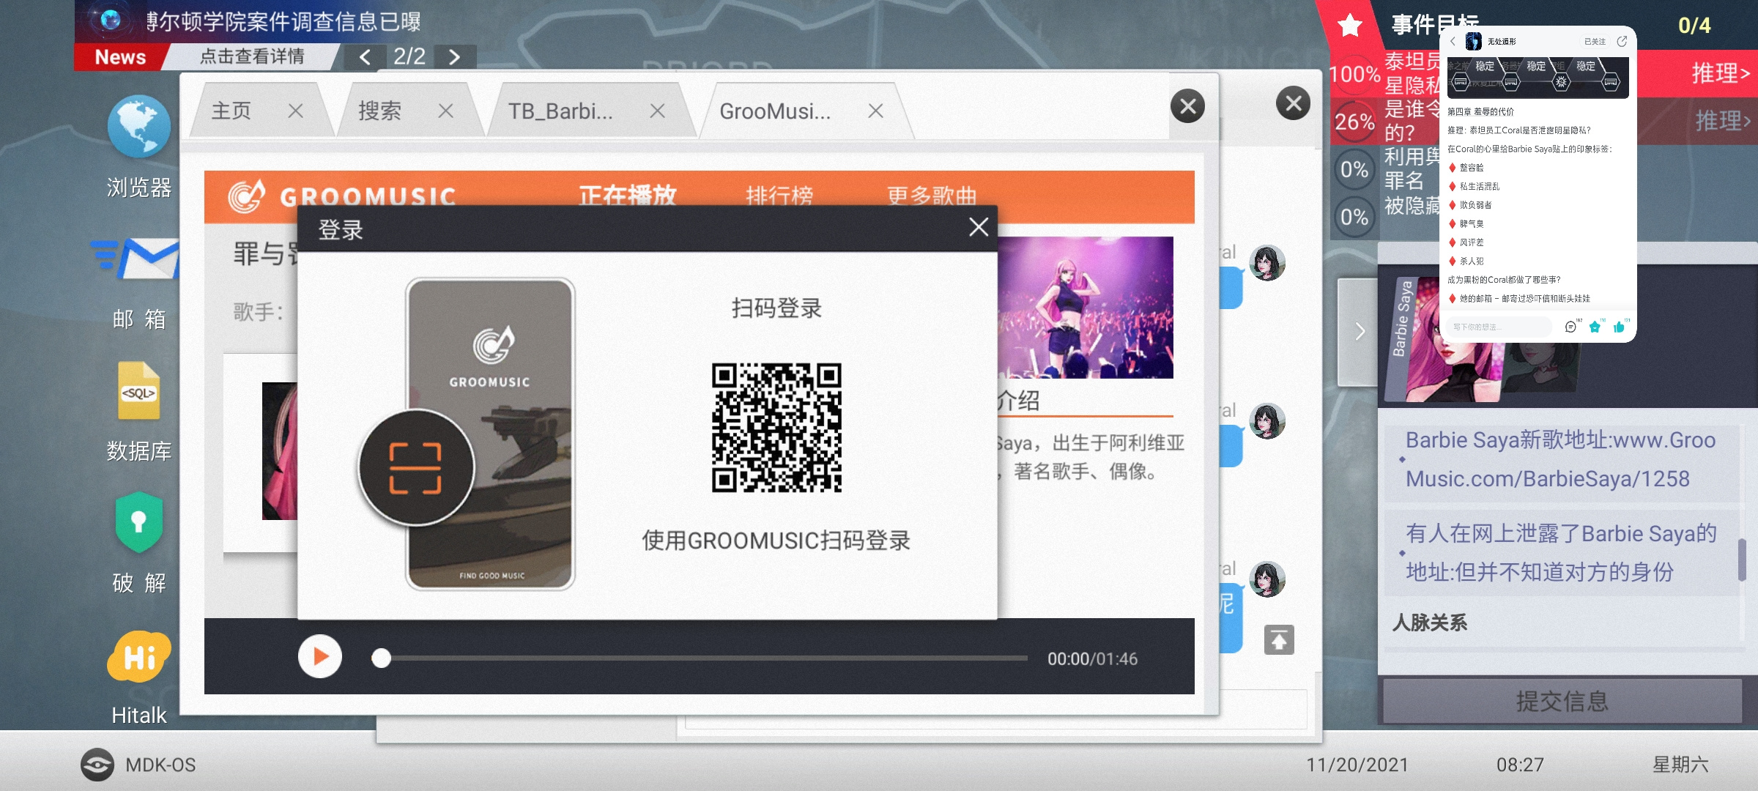Close the browser window with round X
This screenshot has width=1758, height=791.
[1187, 107]
